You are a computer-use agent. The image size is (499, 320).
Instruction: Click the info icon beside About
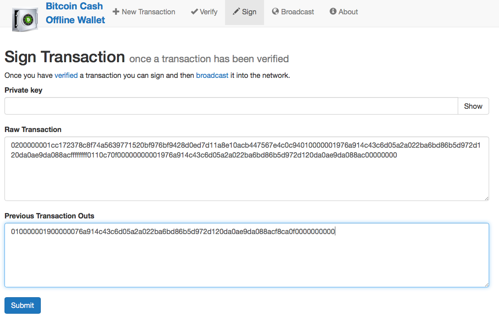coord(333,12)
